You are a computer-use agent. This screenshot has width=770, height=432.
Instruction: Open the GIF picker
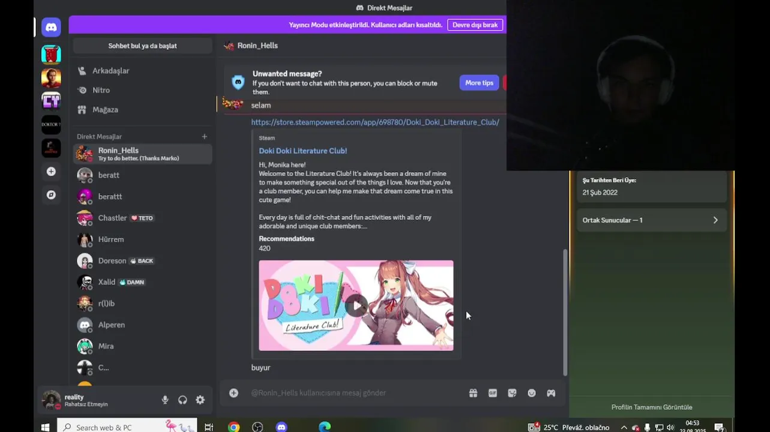[493, 393]
